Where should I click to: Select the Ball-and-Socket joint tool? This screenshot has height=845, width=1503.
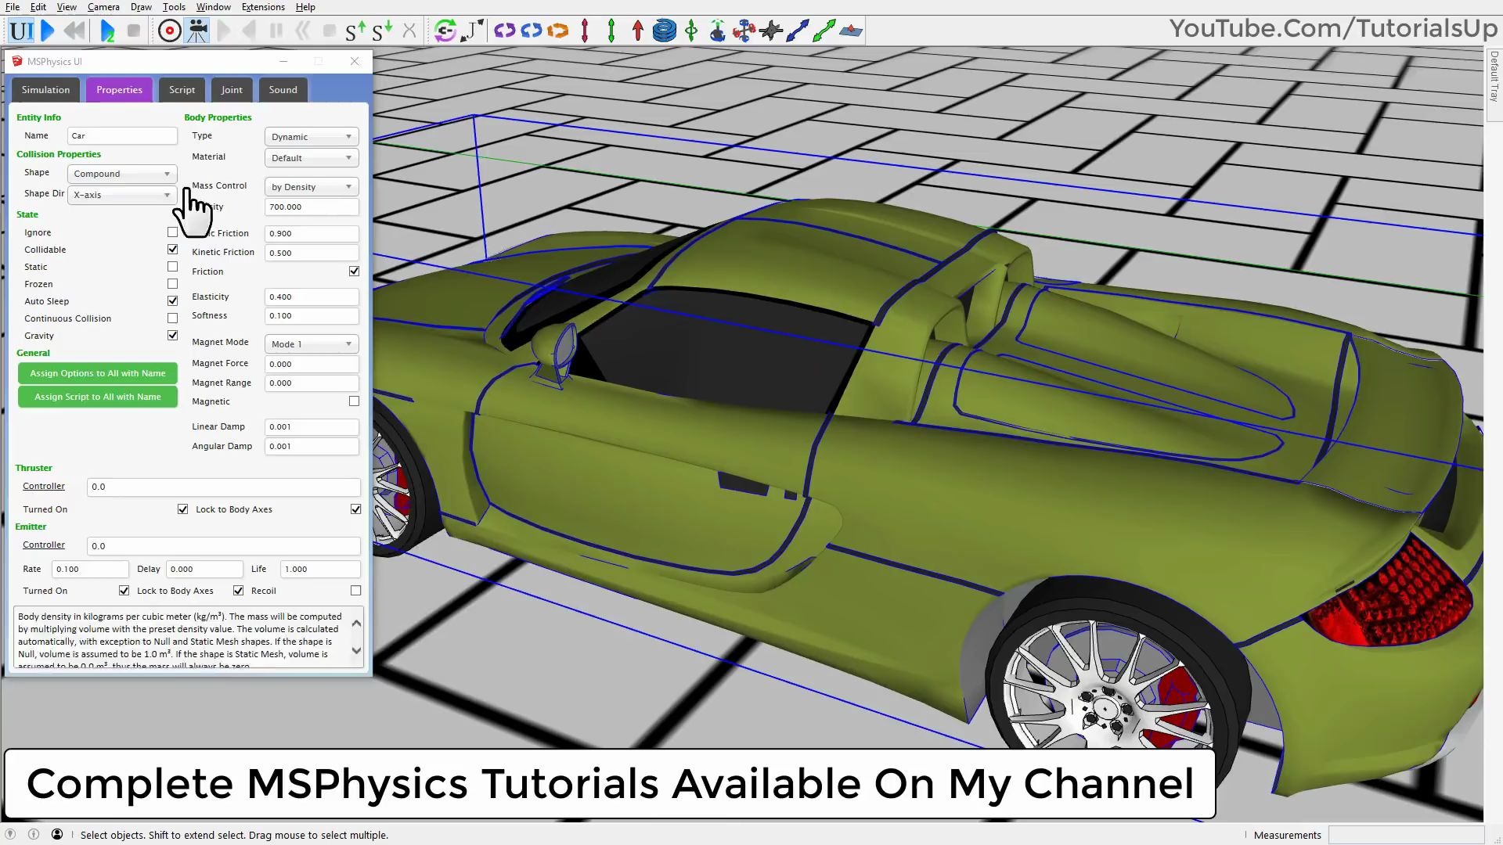717,31
